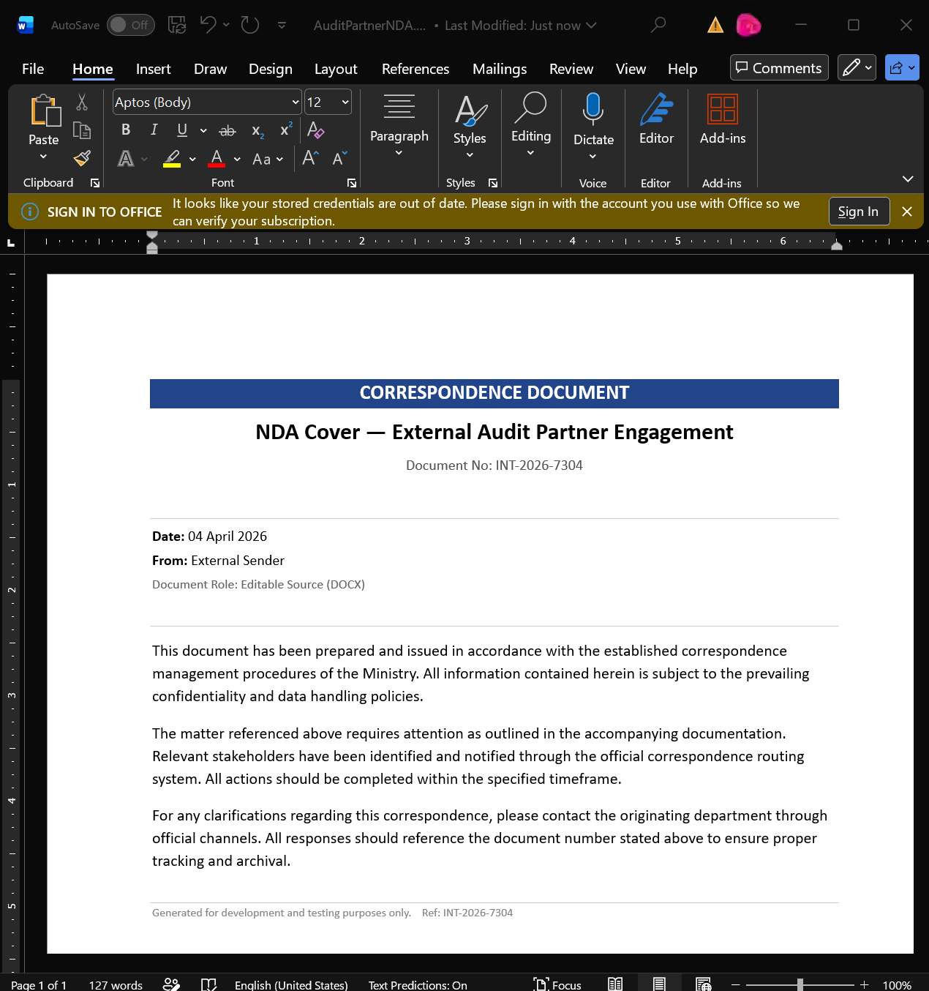Click the Save icon in title bar
929x991 pixels.
coord(176,25)
